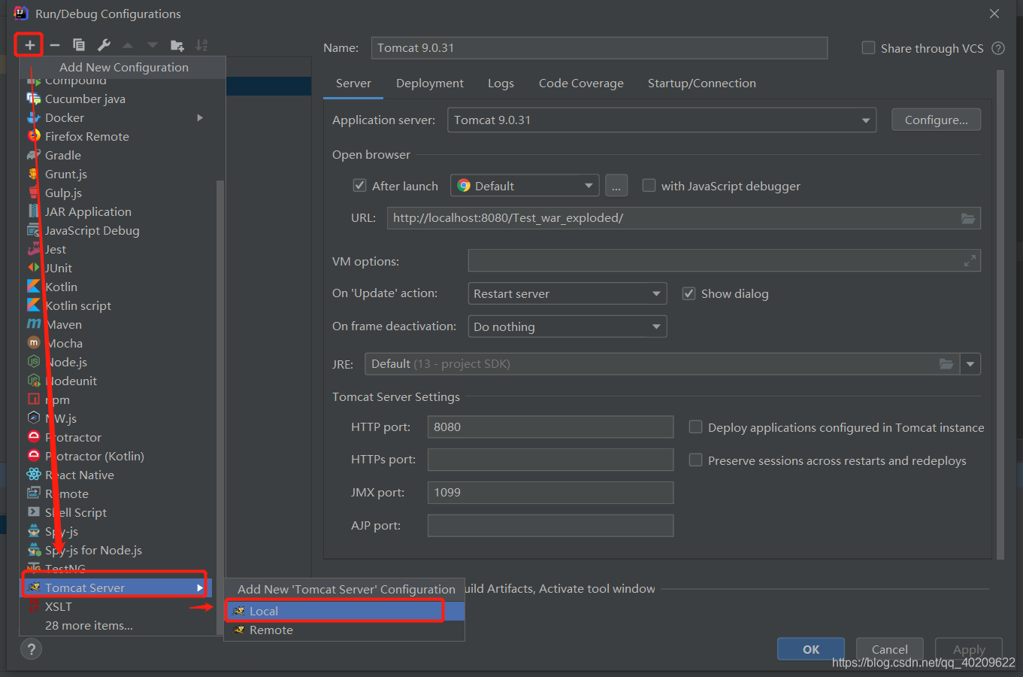Click the HTTPs port field

coord(550,460)
